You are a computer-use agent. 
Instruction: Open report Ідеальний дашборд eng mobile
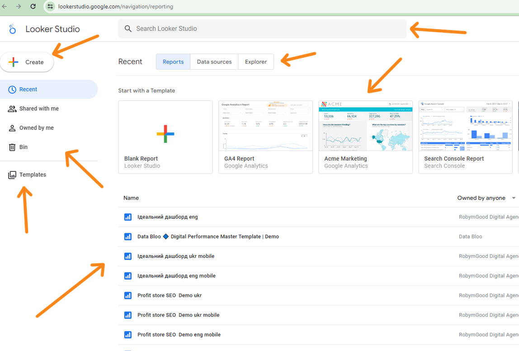176,276
